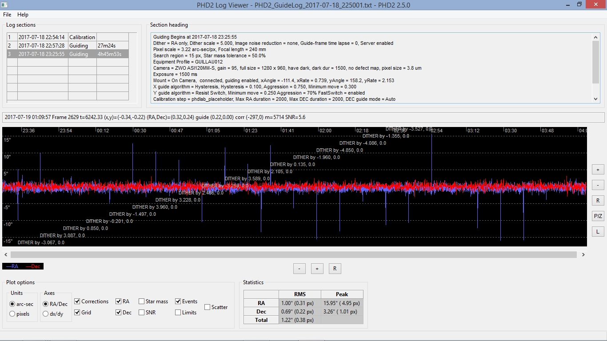This screenshot has width=607, height=341.
Task: Close the PHD2 Log Viewer window
Action: pos(596,5)
